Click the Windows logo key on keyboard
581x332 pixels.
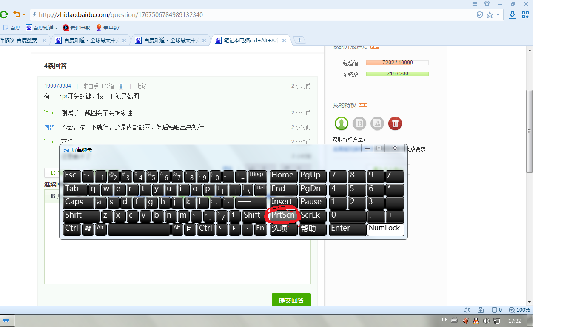pyautogui.click(x=88, y=230)
